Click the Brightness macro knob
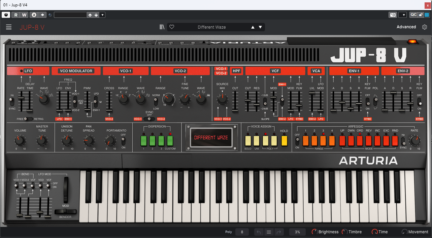Image resolution: width=432 pixels, height=238 pixels. (314, 232)
